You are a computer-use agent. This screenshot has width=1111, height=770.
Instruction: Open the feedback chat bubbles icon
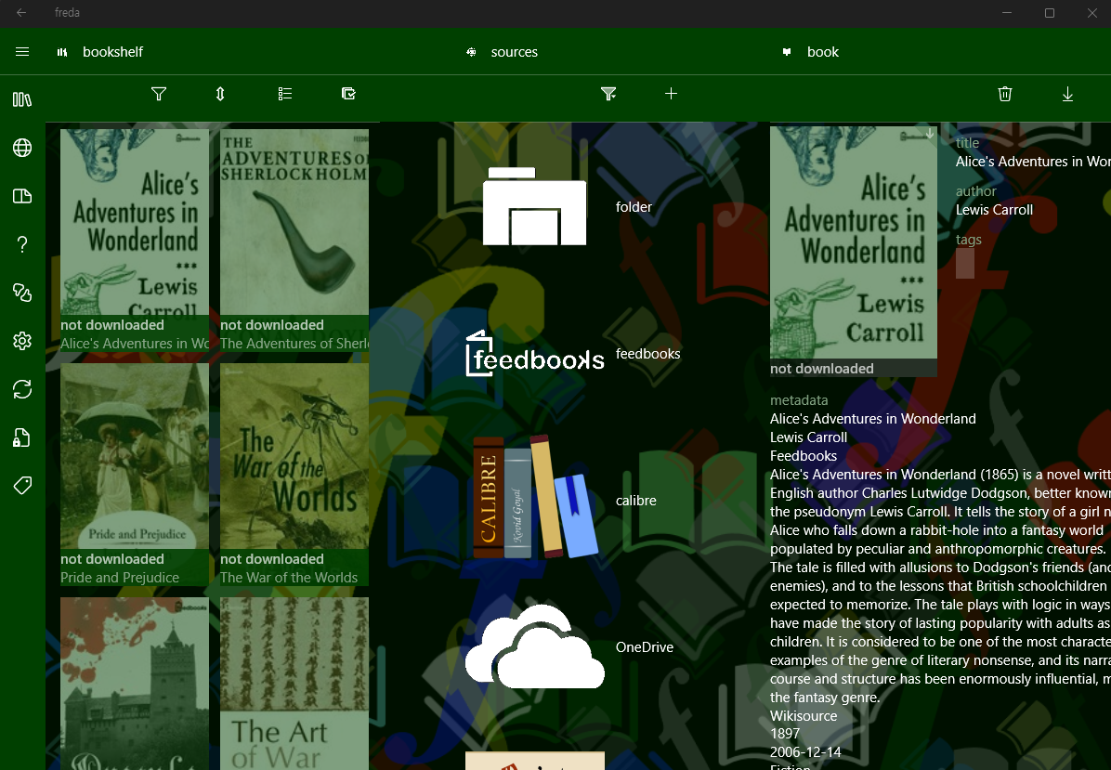(x=22, y=293)
